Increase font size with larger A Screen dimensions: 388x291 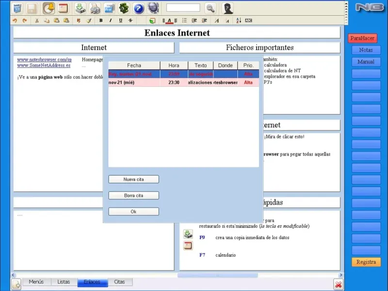tap(217, 20)
